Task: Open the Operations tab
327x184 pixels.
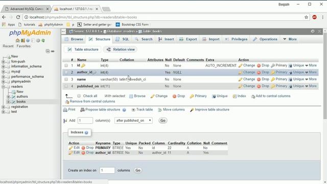Action: [265, 39]
